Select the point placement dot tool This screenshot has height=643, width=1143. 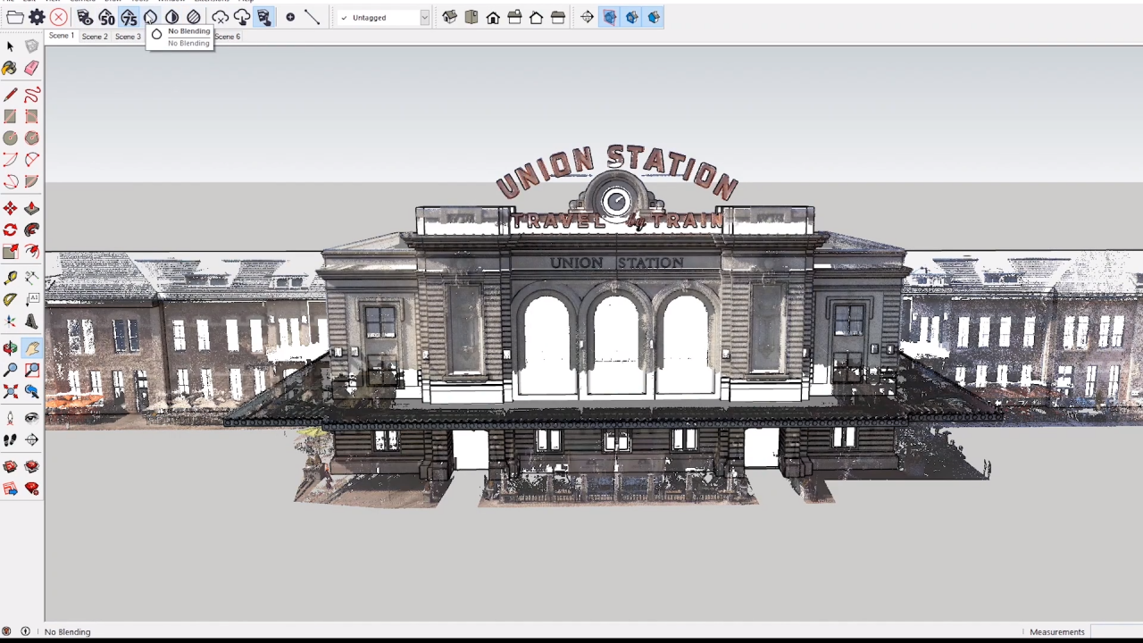tap(290, 17)
